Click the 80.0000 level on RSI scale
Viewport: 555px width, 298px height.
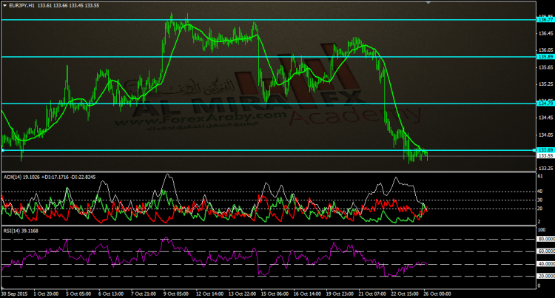[x=545, y=239]
